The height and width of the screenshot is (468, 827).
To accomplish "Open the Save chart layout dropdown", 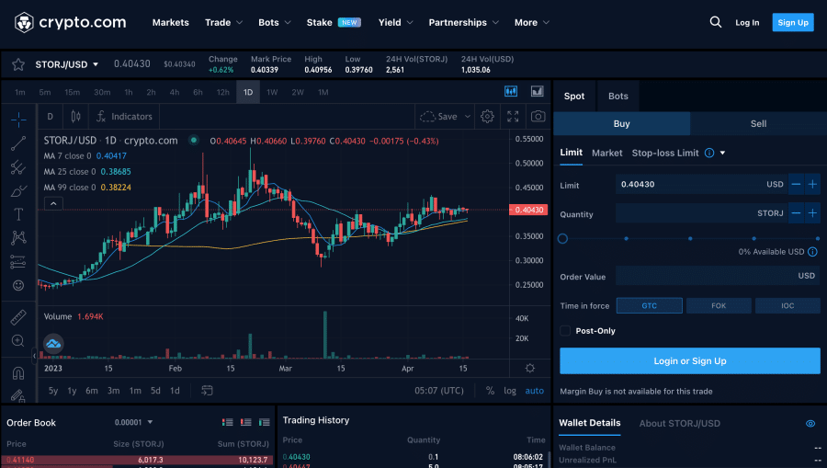I will click(x=468, y=117).
